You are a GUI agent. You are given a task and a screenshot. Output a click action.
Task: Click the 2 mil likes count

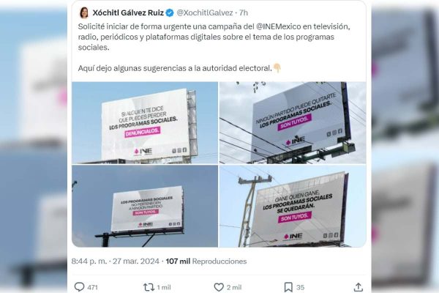pos(234,287)
